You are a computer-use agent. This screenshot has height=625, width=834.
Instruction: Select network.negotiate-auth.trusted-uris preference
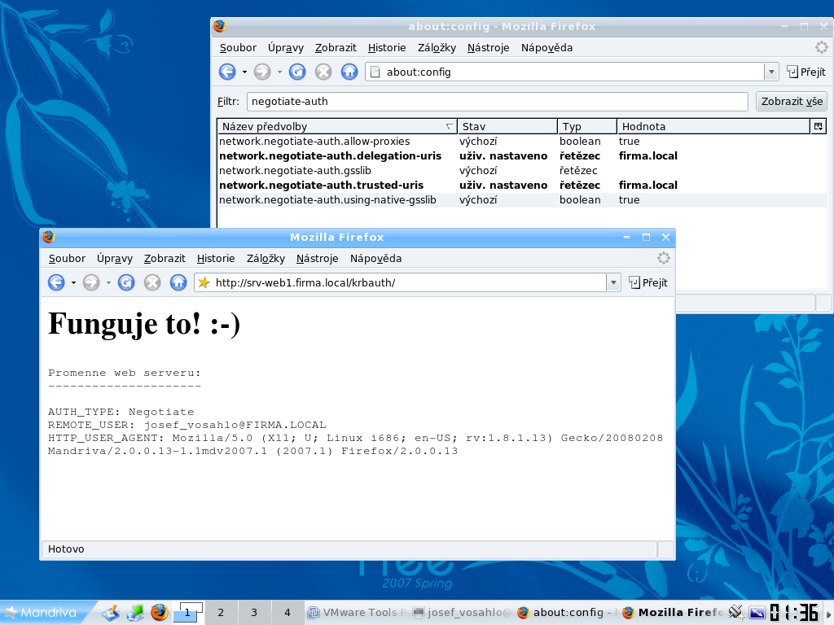(x=522, y=185)
